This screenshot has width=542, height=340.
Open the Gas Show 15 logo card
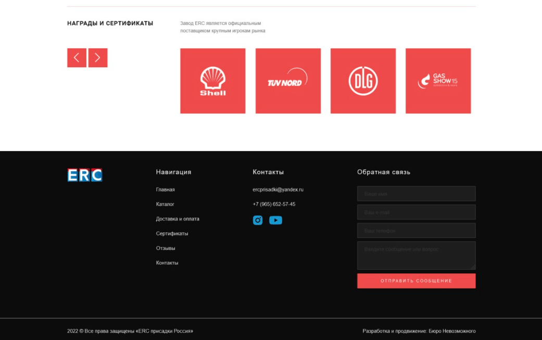(x=438, y=81)
